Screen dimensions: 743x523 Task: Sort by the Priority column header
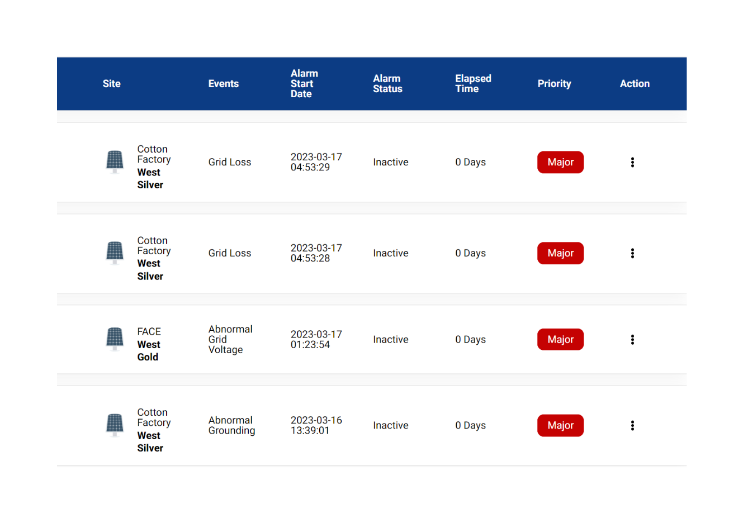(554, 84)
